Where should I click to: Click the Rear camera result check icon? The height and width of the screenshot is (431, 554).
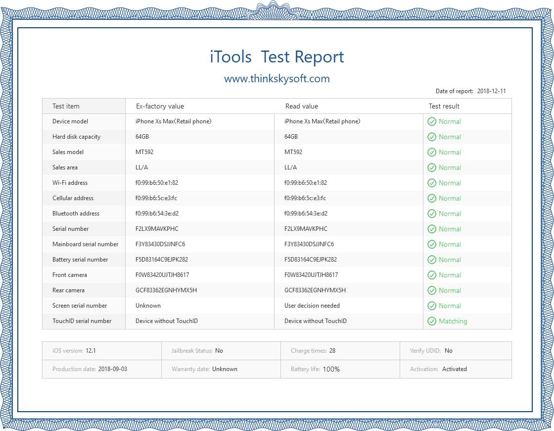[432, 290]
